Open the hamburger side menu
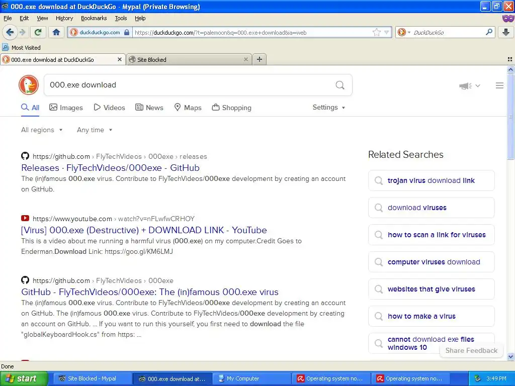The height and width of the screenshot is (386, 515). click(x=499, y=85)
